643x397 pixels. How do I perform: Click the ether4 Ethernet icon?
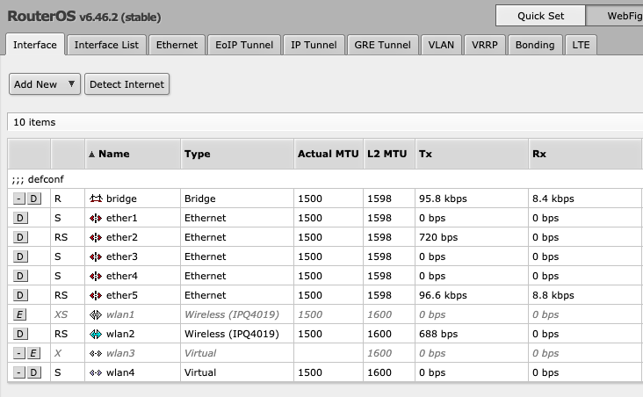click(x=96, y=276)
